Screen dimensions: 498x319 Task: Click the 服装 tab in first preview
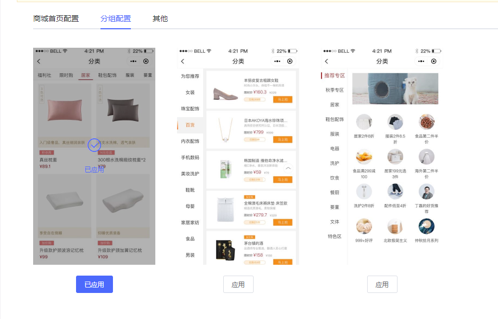pyautogui.click(x=130, y=75)
